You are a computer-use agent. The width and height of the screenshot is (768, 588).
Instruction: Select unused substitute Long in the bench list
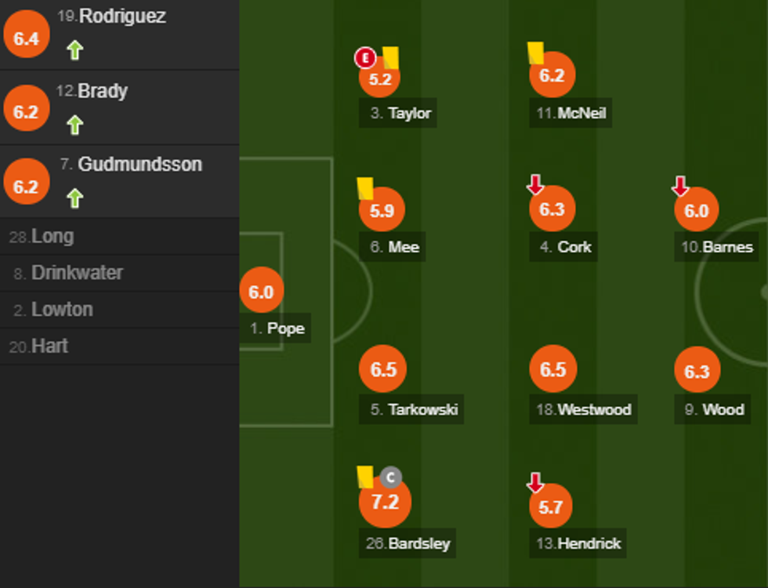53,236
